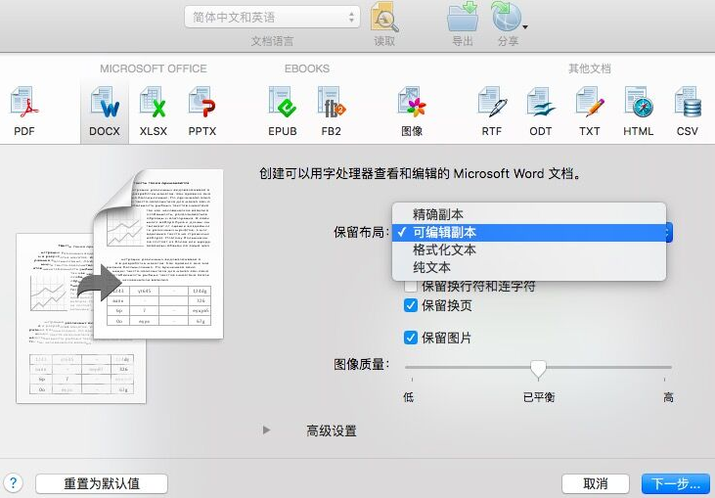Choose 可编辑副本 in layout menu
The width and height of the screenshot is (715, 498).
coord(529,233)
